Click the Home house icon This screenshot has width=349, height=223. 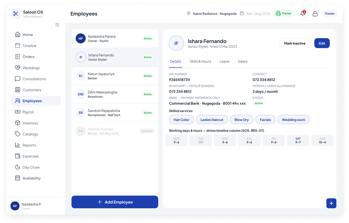18,34
